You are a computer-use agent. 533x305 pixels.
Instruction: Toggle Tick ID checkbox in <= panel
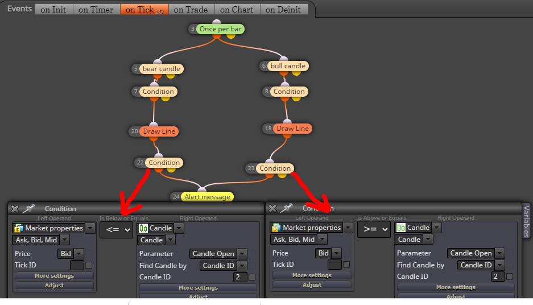(x=89, y=265)
